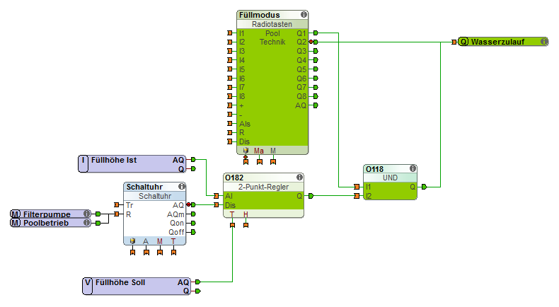Screen dimensions: 559x307
Task: Open info icon on O182 2-Punkt-Regler
Action: coord(299,178)
